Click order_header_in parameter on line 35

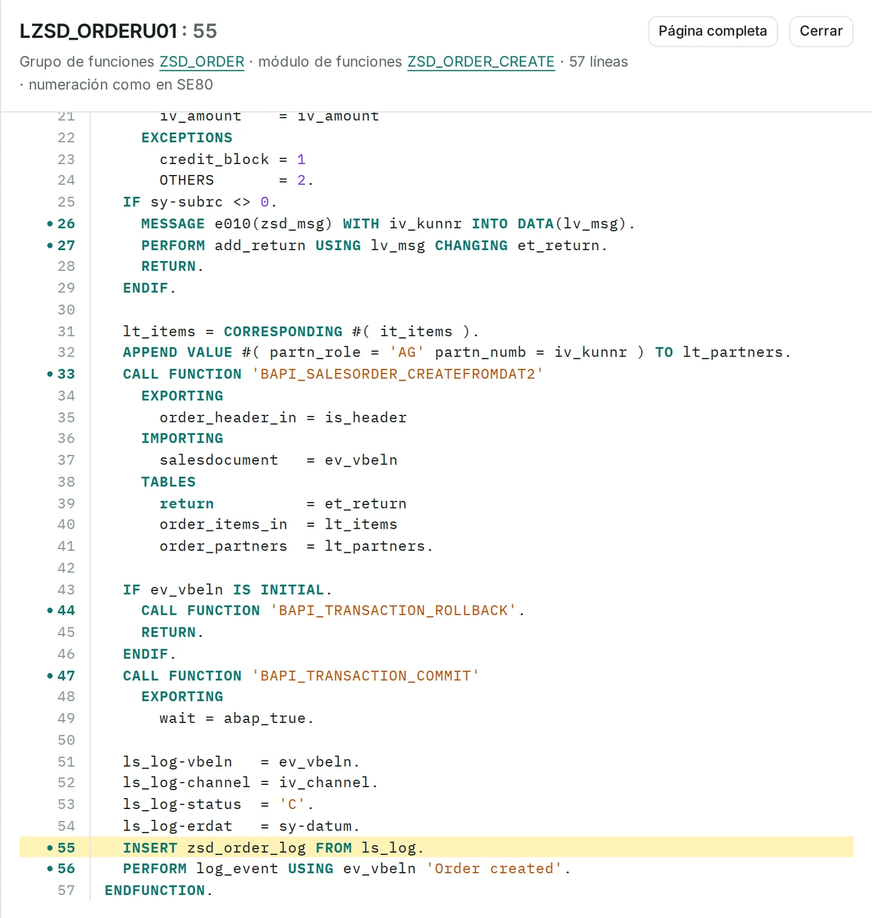pyautogui.click(x=228, y=418)
